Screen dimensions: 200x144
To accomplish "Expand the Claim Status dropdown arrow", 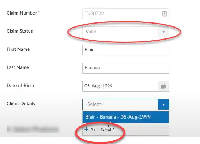I will (164, 32).
